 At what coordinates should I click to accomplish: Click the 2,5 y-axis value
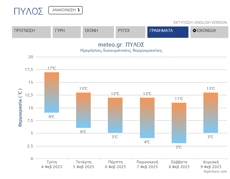(30, 146)
